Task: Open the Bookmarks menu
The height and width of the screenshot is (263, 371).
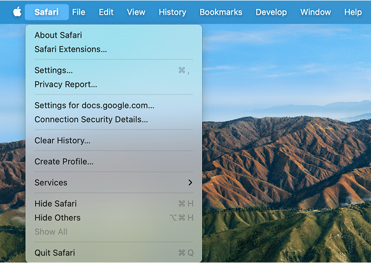Action: [x=221, y=12]
